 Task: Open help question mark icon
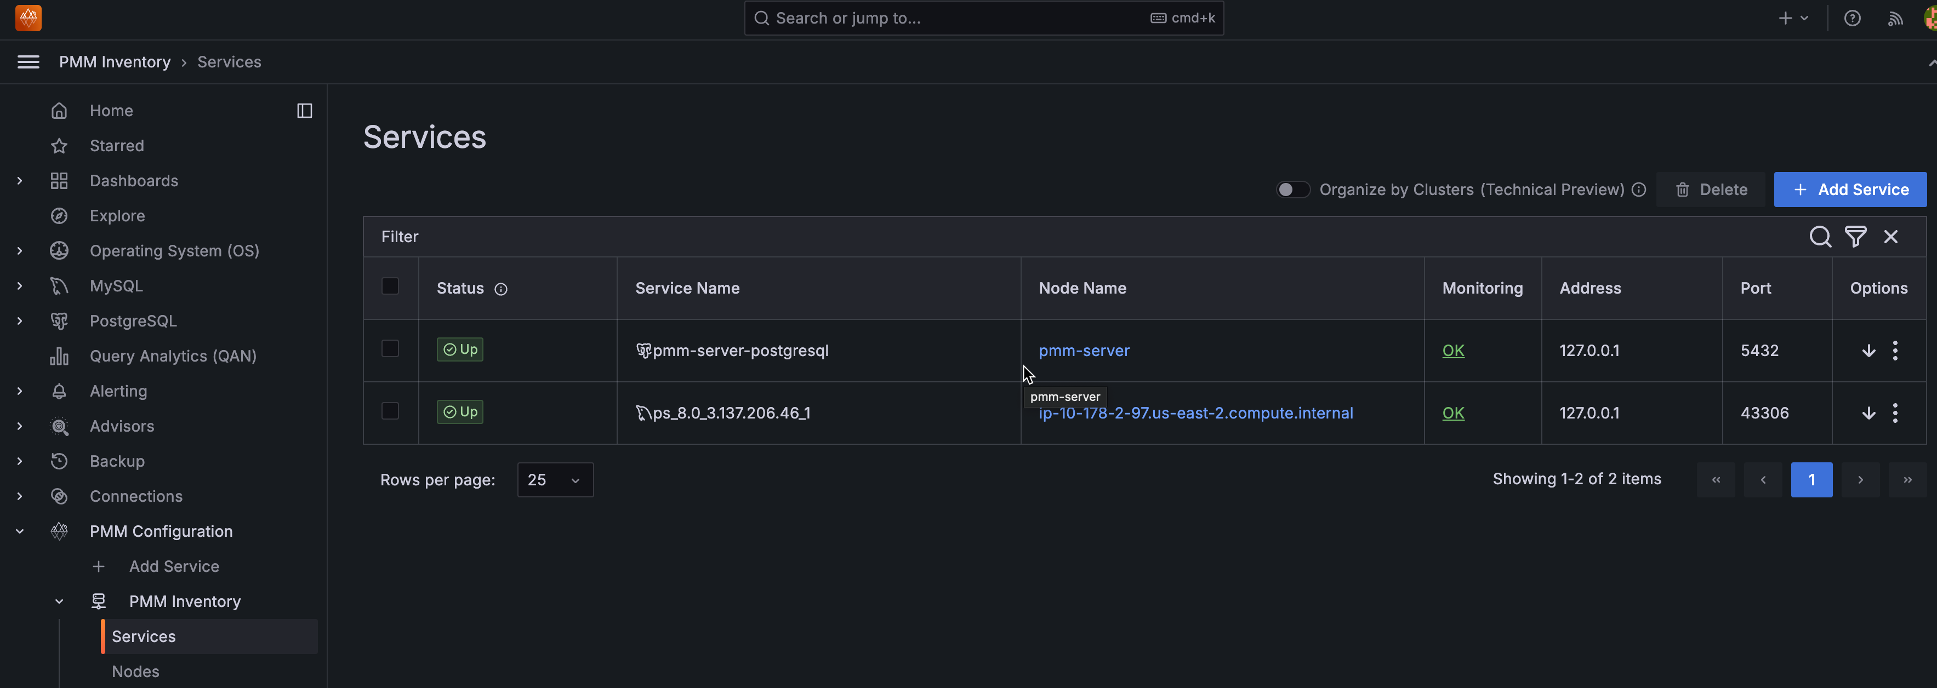point(1852,18)
